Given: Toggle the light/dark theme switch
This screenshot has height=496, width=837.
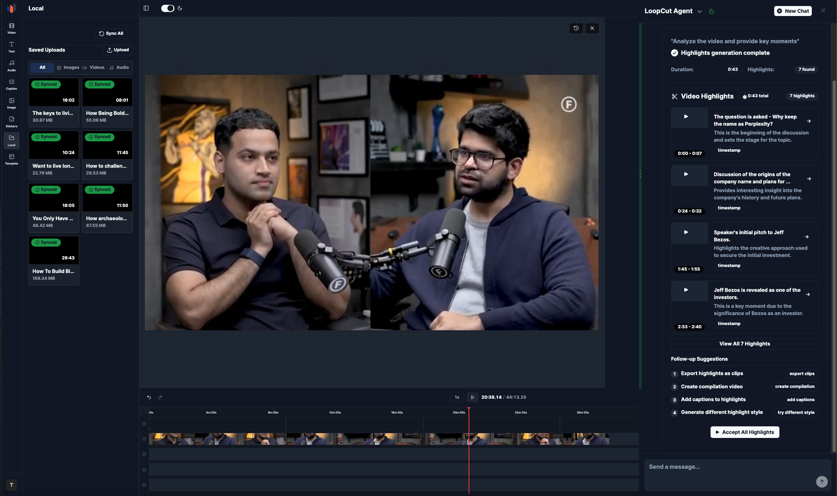Looking at the screenshot, I should 168,8.
